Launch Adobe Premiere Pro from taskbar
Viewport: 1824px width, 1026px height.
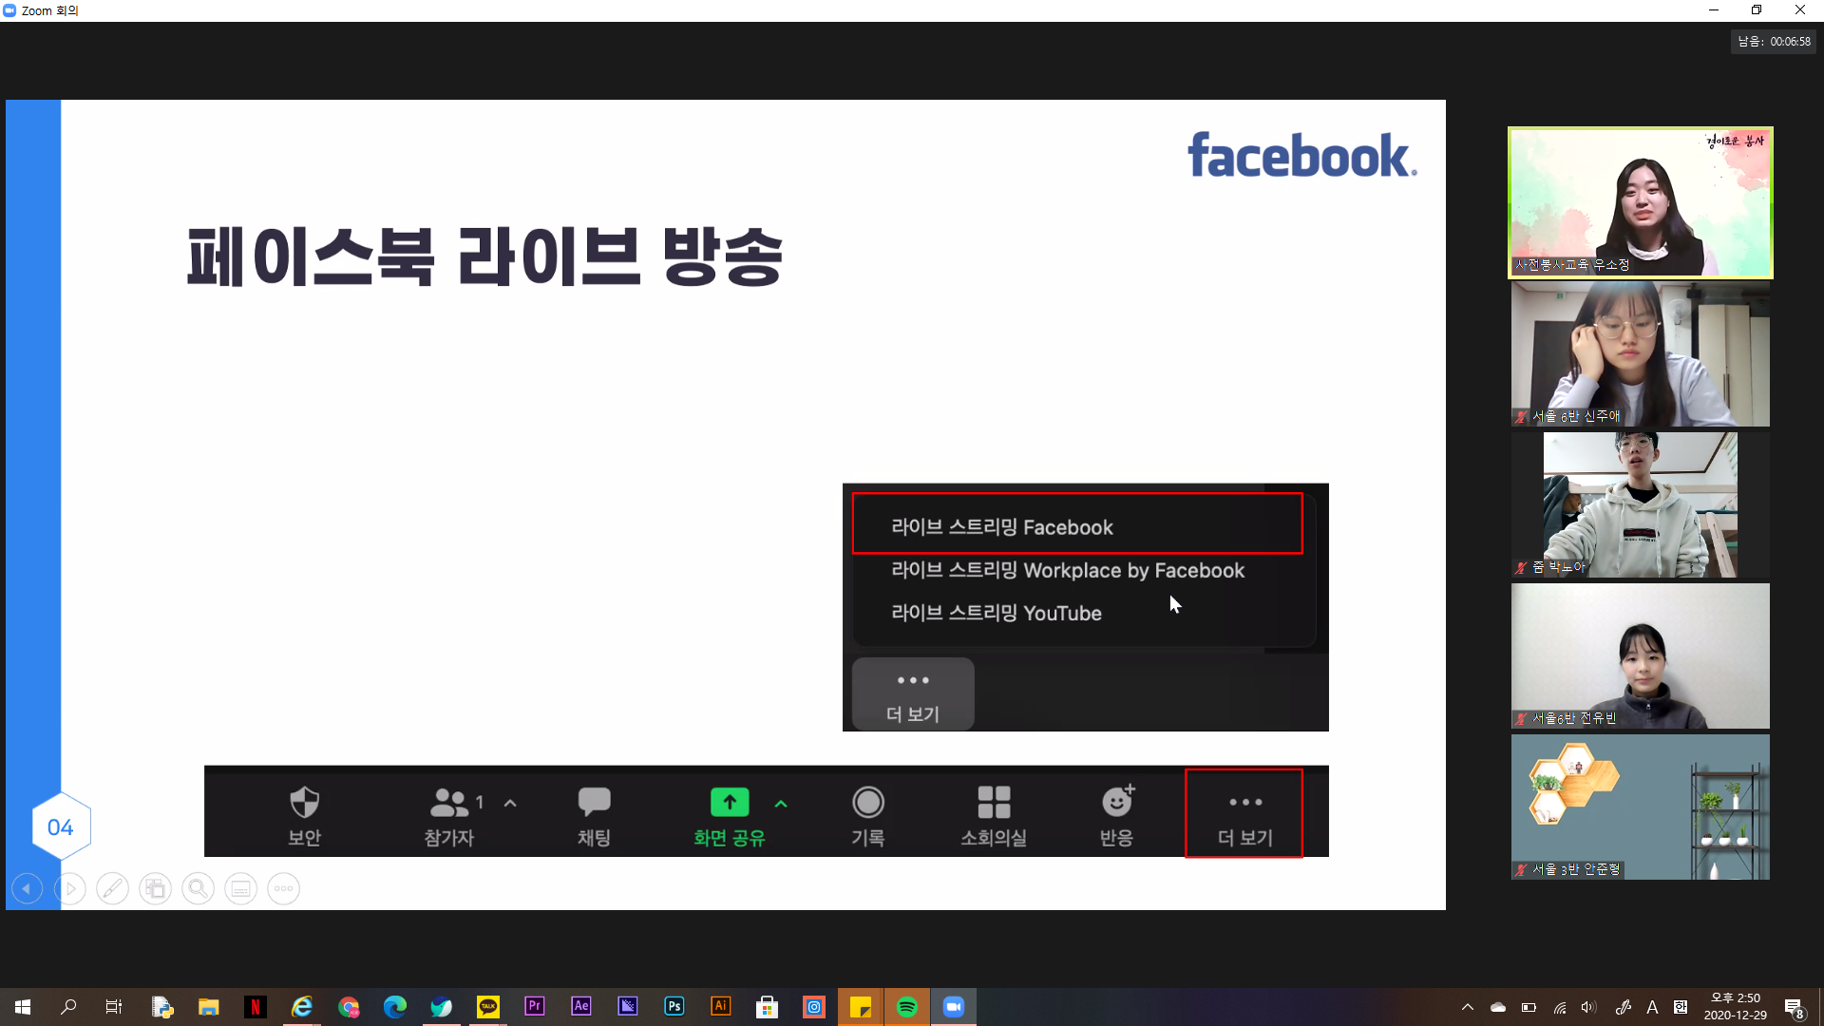[535, 1007]
